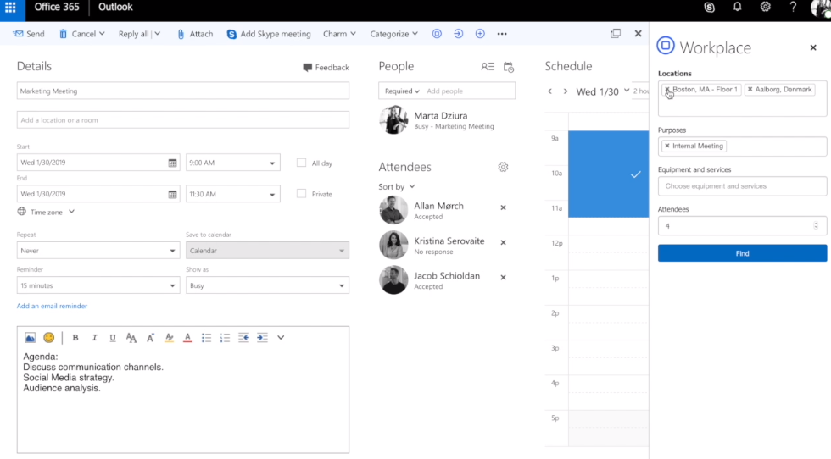Screen dimensions: 831x459
Task: Toggle bold formatting
Action: click(x=75, y=338)
